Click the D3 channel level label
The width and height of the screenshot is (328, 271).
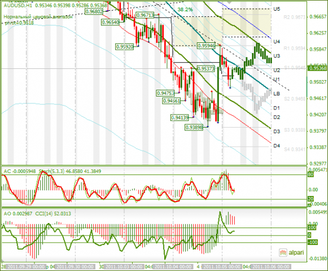coord(277,131)
